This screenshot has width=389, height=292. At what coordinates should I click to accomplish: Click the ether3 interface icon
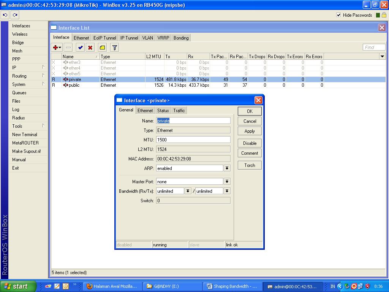(65, 62)
